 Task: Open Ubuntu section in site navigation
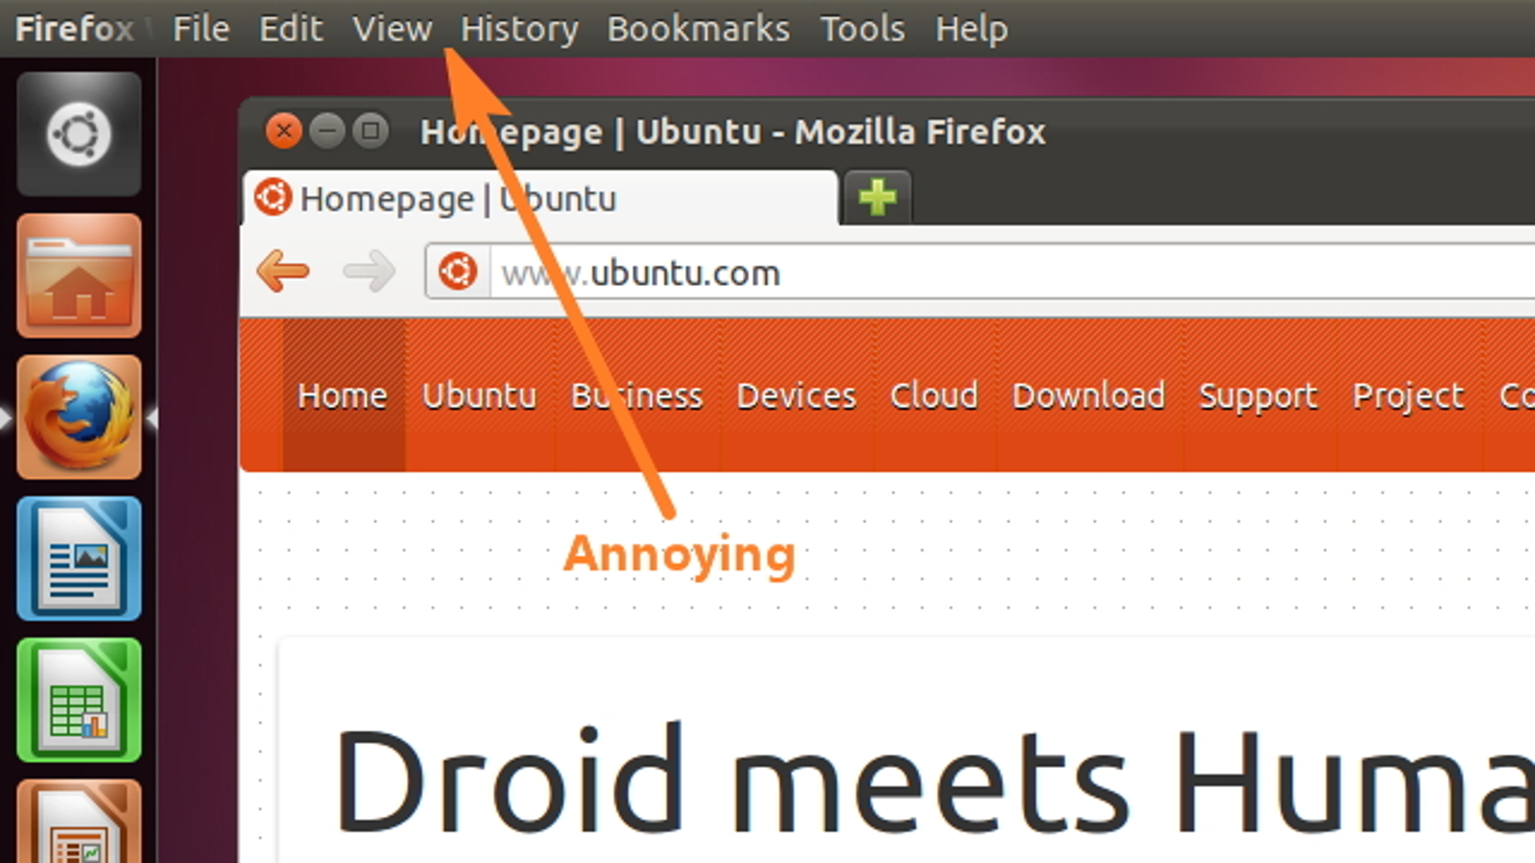pos(480,395)
